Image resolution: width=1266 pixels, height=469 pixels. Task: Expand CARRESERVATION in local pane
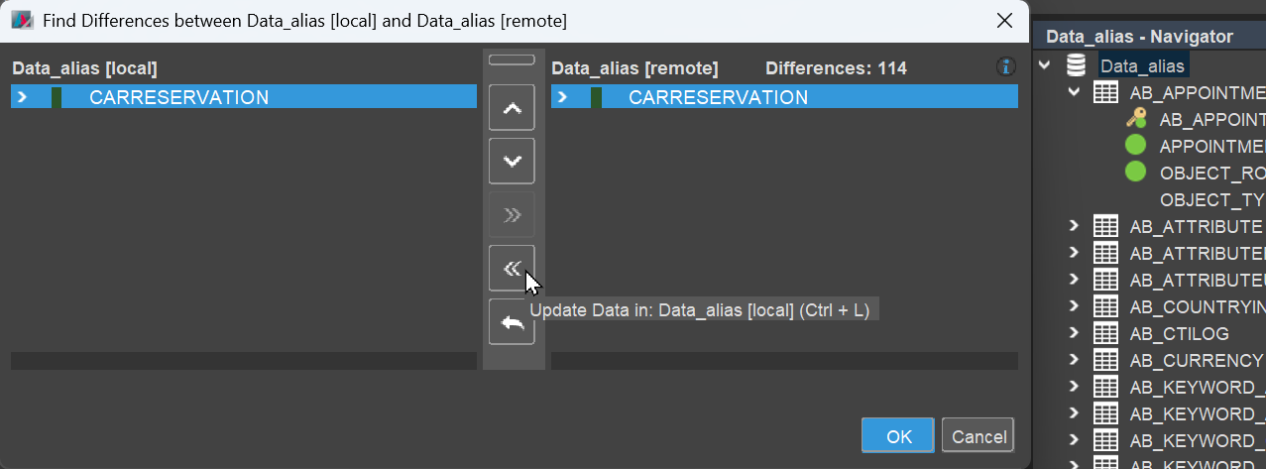[22, 97]
